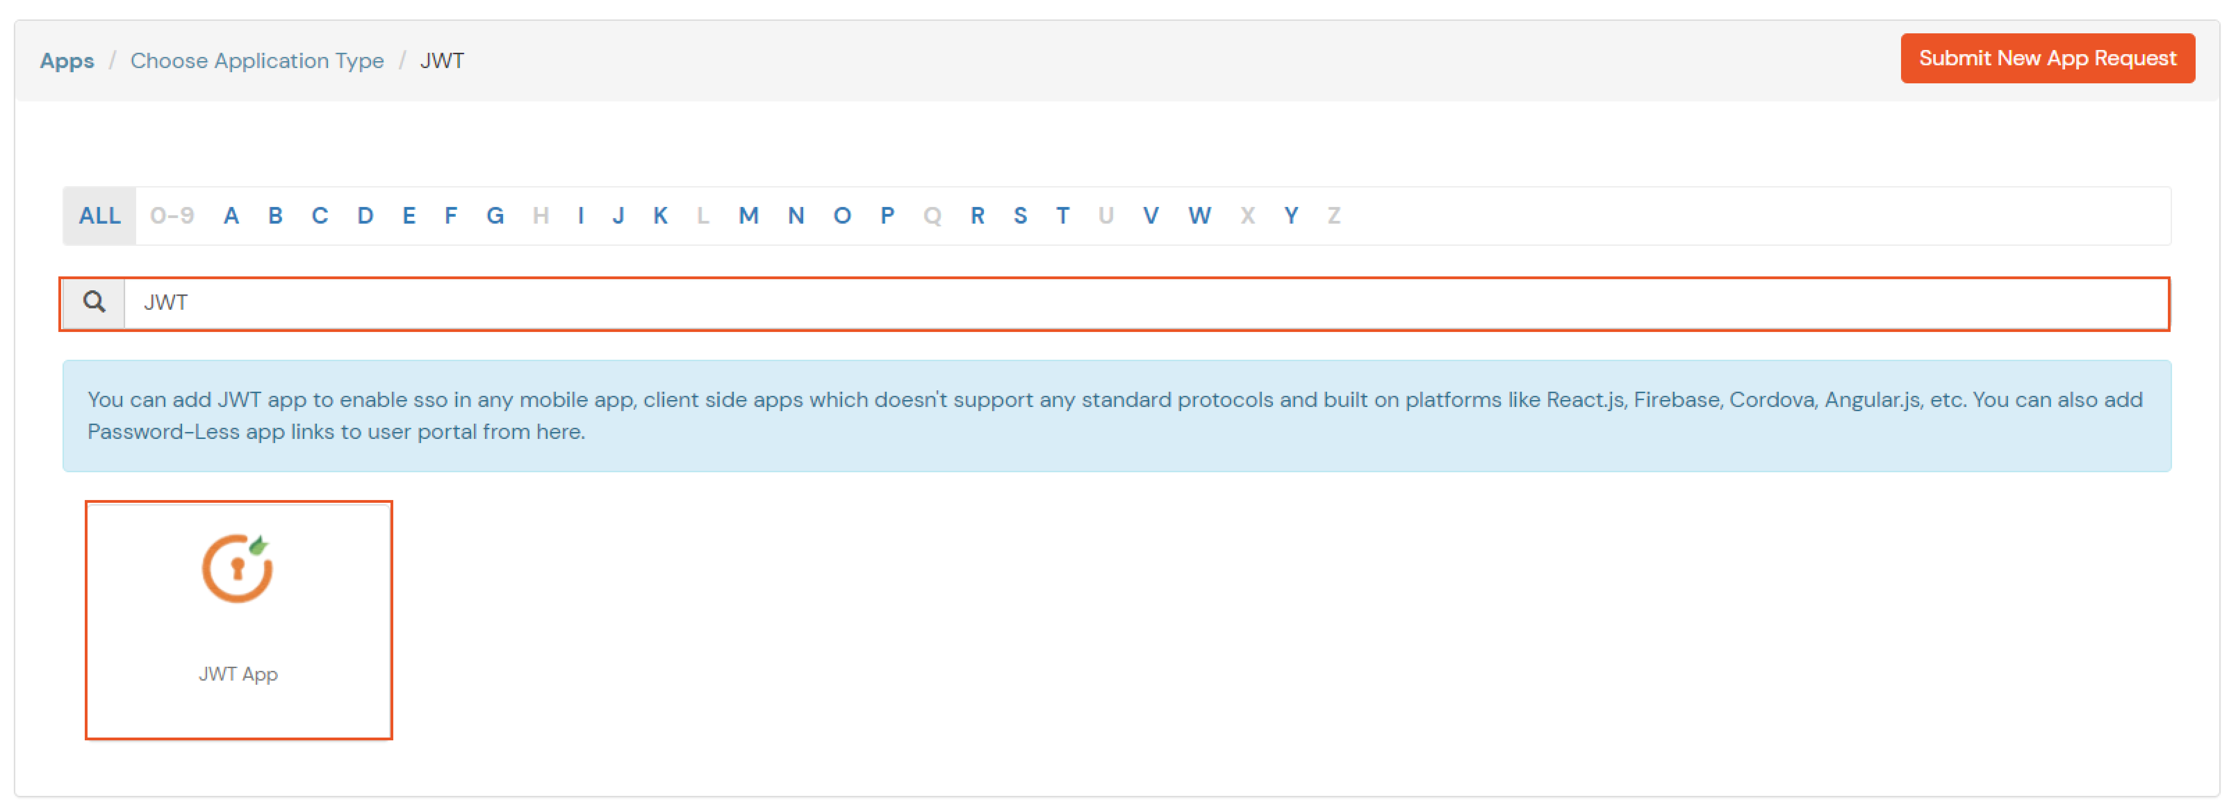Filter apps by letter G
2229x807 pixels.
(495, 215)
